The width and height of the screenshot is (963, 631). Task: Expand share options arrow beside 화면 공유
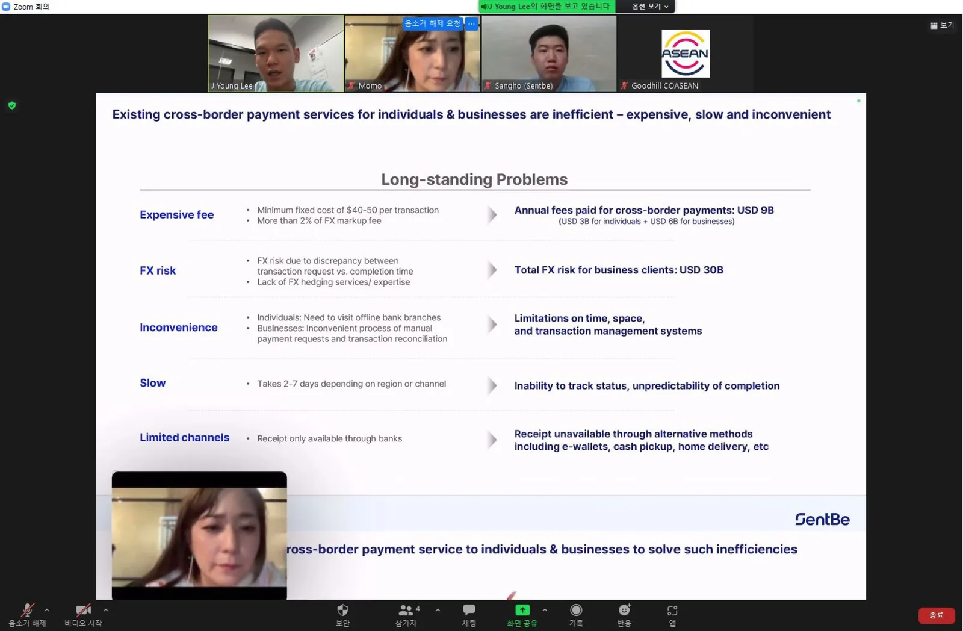tap(545, 610)
